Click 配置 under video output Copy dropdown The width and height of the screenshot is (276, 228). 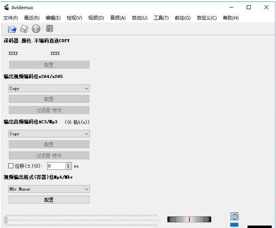[x=49, y=99]
